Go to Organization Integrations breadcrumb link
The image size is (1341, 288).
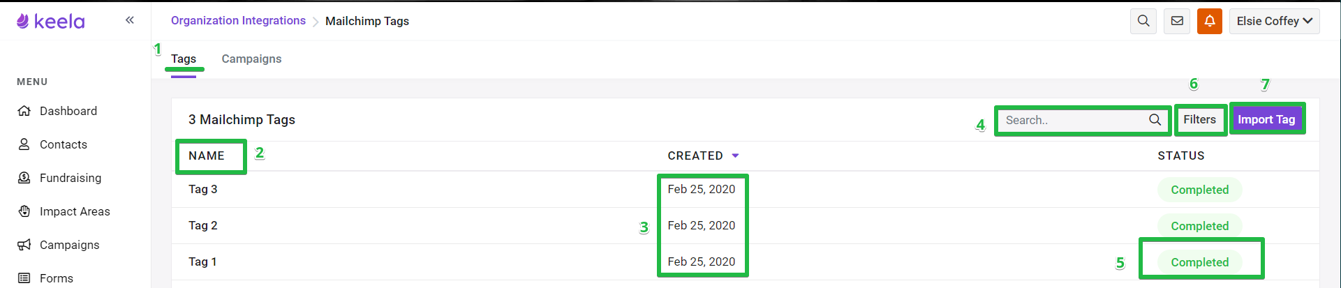click(238, 20)
